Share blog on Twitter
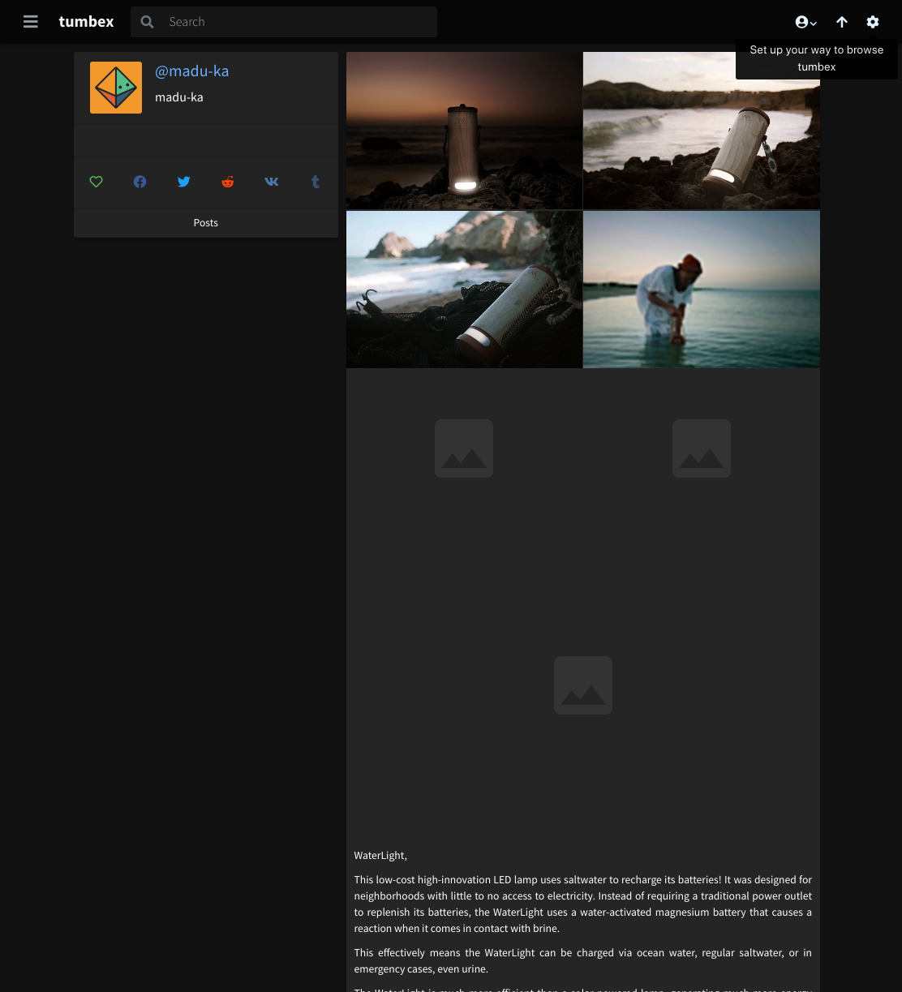Image resolution: width=902 pixels, height=992 pixels. 184,182
